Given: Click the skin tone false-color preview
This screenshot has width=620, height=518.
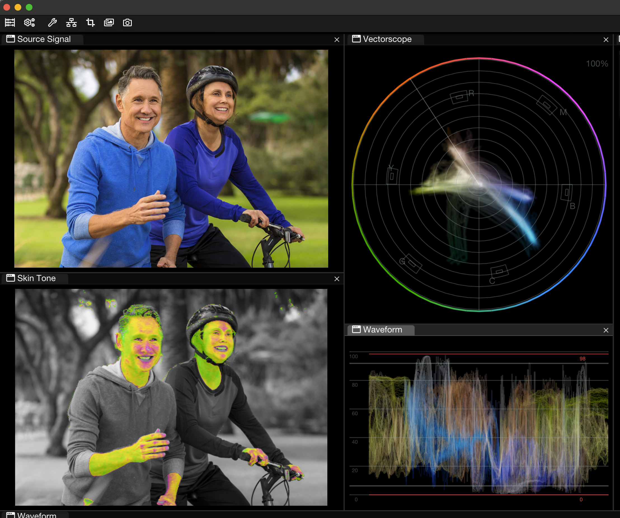Looking at the screenshot, I should (171, 397).
